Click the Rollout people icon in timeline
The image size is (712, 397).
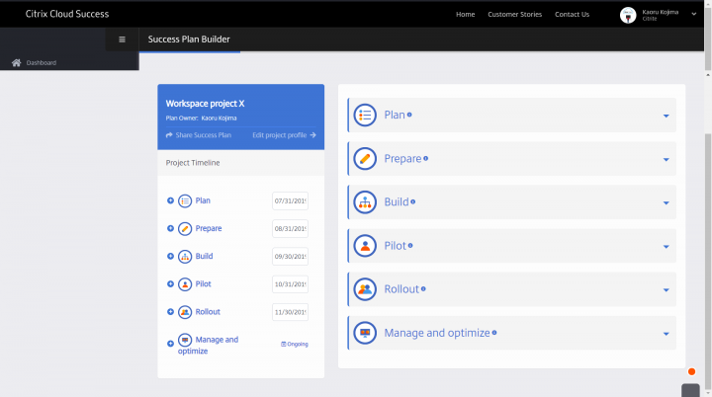coord(185,312)
